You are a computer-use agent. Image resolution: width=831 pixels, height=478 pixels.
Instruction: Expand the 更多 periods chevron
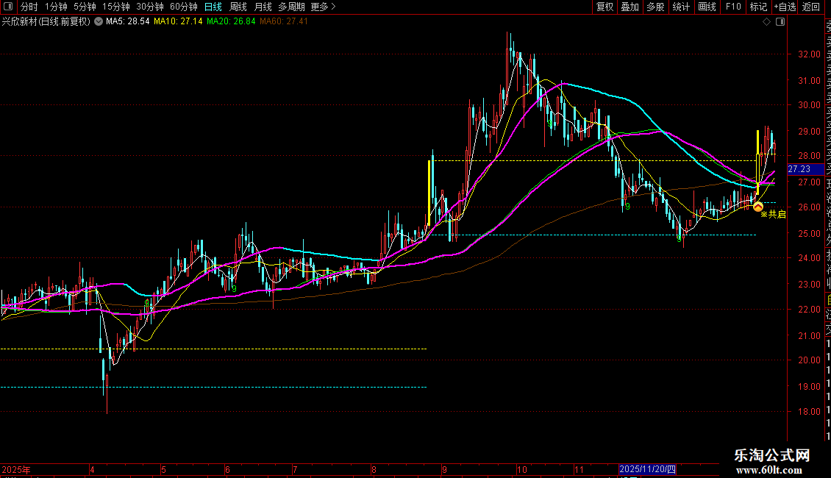tap(333, 7)
